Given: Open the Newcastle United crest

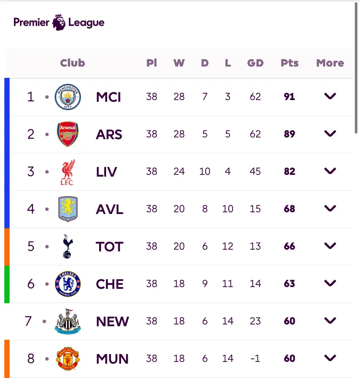Looking at the screenshot, I should point(68,321).
